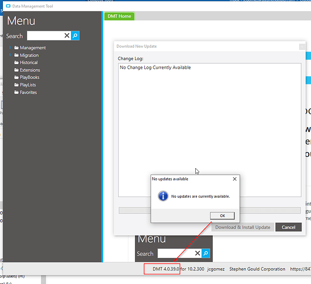311x284 pixels.
Task: Select the Migration tree item label
Action: coord(30,55)
